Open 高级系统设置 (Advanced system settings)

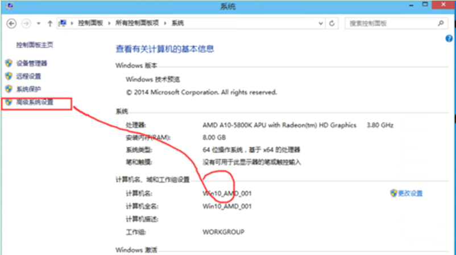click(x=35, y=102)
